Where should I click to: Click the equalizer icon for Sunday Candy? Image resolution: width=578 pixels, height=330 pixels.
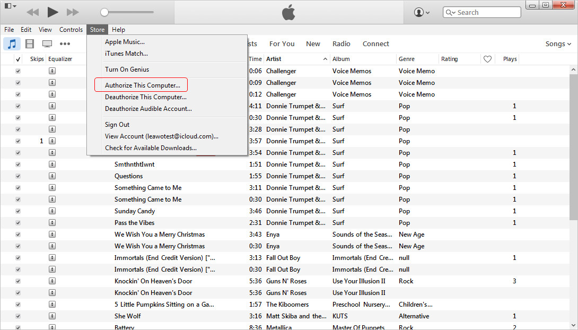(52, 211)
